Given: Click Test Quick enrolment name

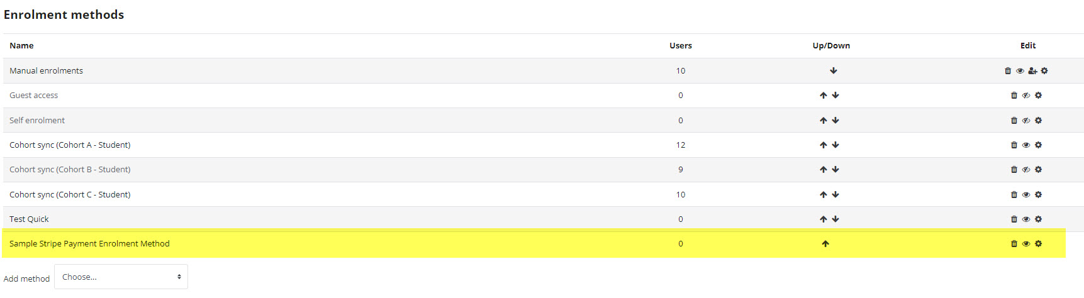Looking at the screenshot, I should (x=29, y=219).
